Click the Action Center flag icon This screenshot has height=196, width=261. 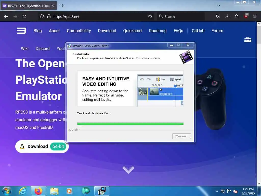(x=229, y=191)
